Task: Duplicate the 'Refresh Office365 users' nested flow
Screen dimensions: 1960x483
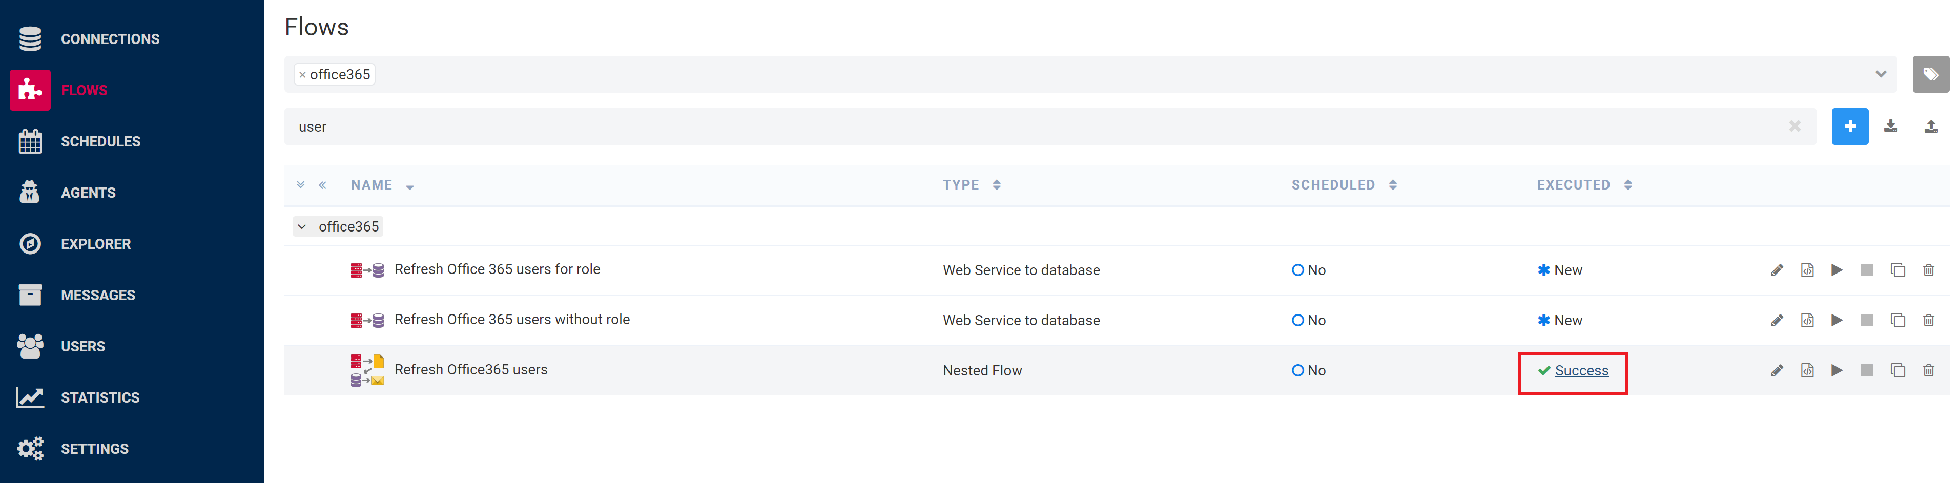Action: coord(1897,370)
